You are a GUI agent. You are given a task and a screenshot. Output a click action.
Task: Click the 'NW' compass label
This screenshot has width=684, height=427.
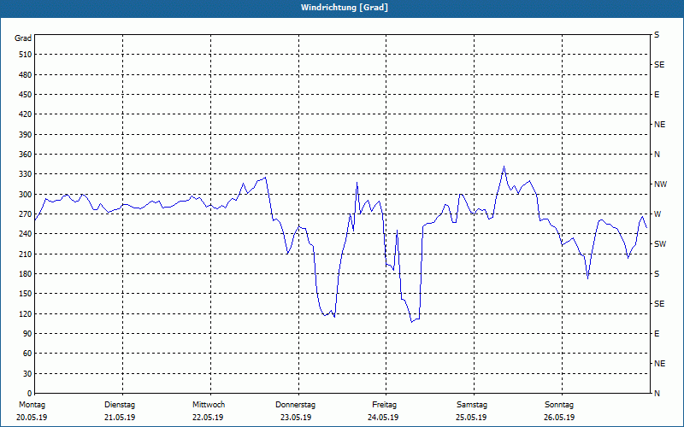660,184
